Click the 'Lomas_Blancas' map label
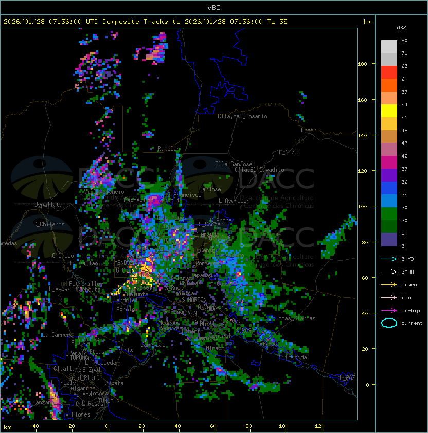 [295, 318]
